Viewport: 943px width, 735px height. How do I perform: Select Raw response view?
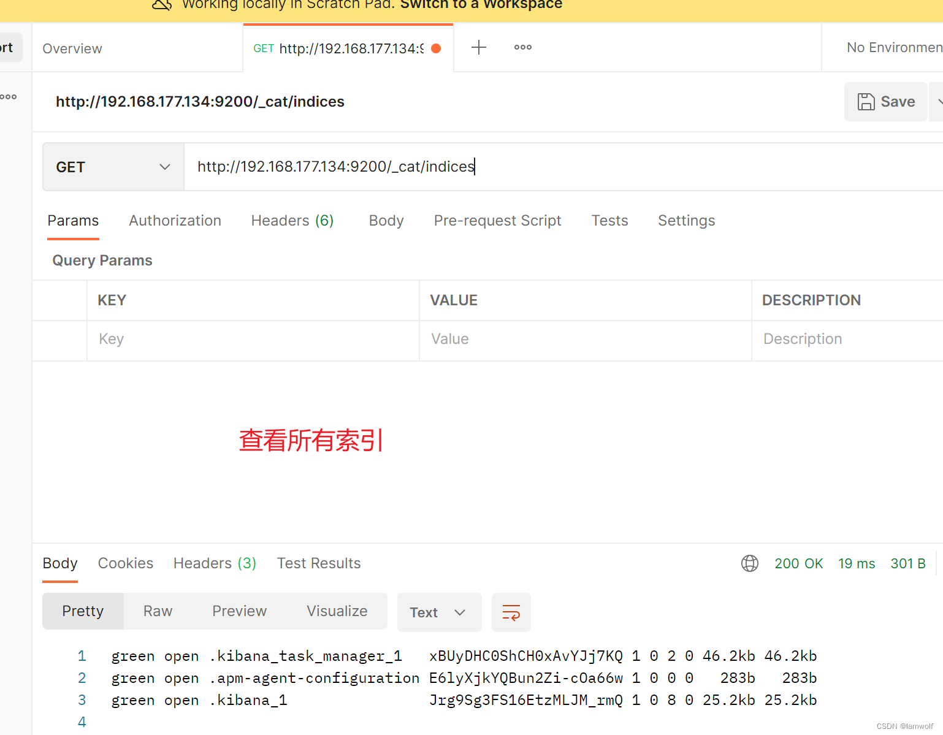158,611
